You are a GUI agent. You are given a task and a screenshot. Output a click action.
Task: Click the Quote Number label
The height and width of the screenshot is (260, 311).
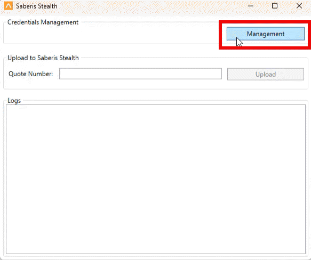tap(31, 74)
